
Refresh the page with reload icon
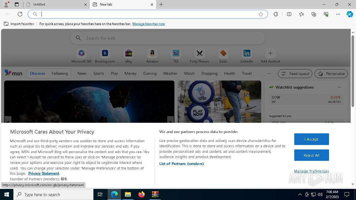pyautogui.click(x=20, y=14)
